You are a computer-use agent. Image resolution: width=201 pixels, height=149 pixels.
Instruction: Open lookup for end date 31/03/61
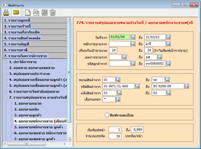click(x=168, y=37)
